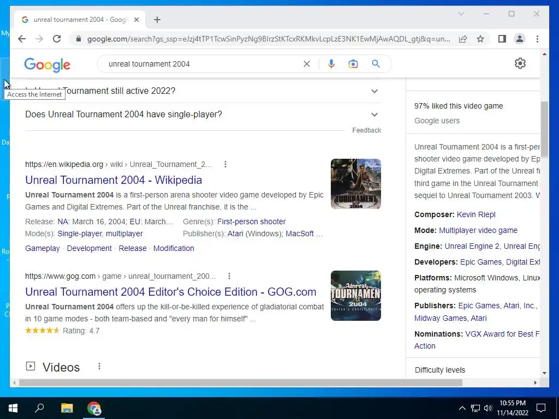This screenshot has width=559, height=419.
Task: Open the VGX Award nomination link
Action: [x=502, y=334]
